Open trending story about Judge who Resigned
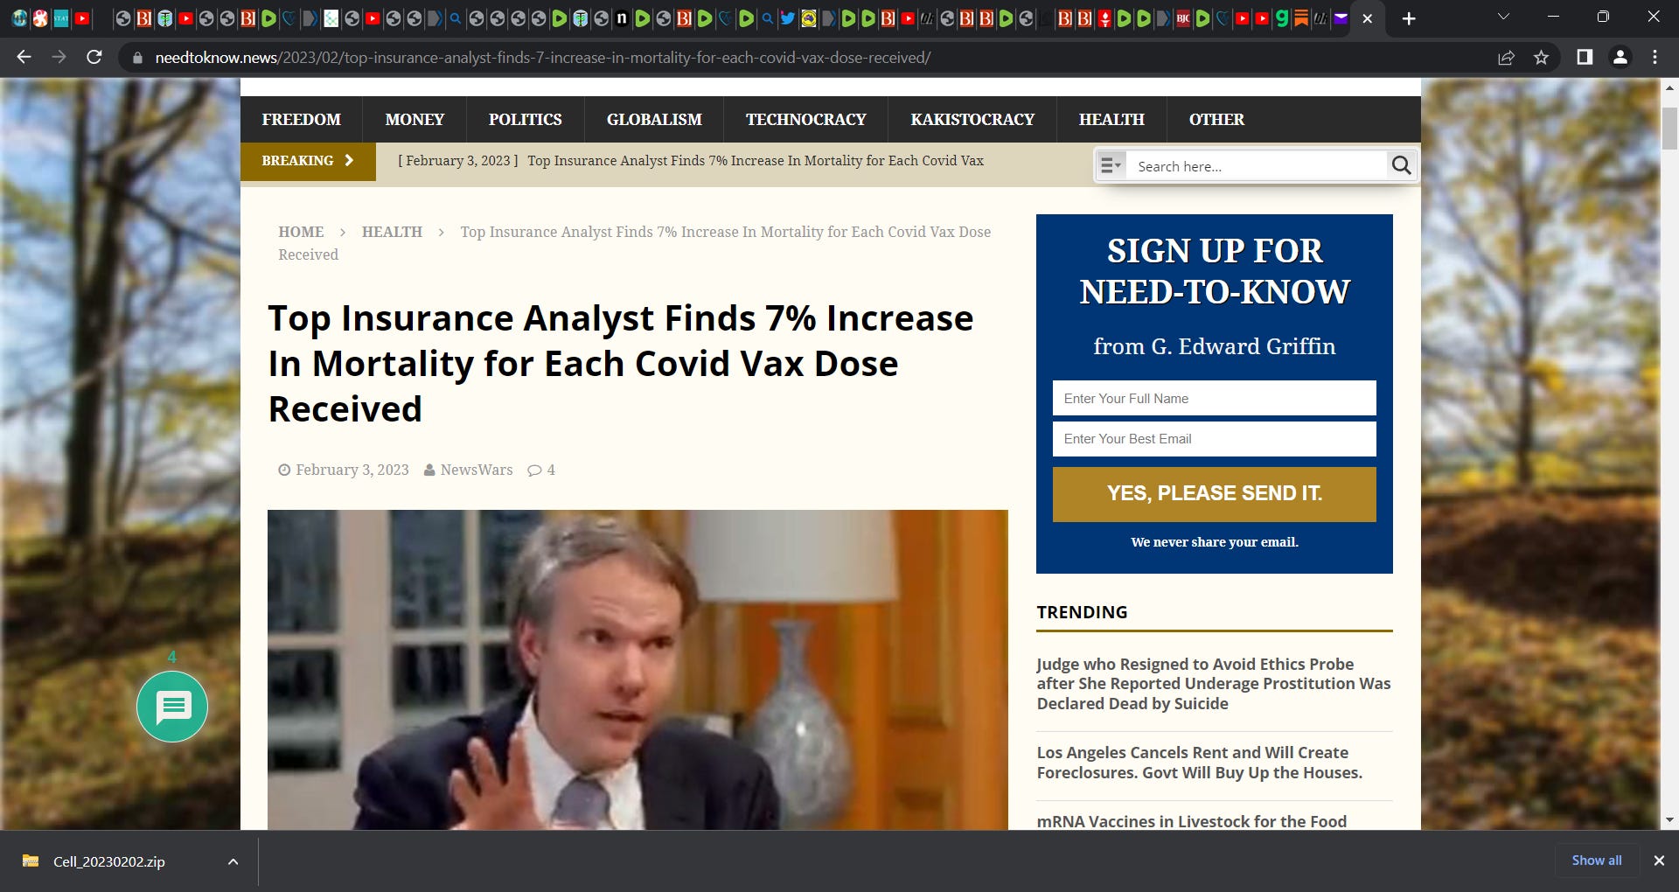1679x892 pixels. tap(1214, 684)
